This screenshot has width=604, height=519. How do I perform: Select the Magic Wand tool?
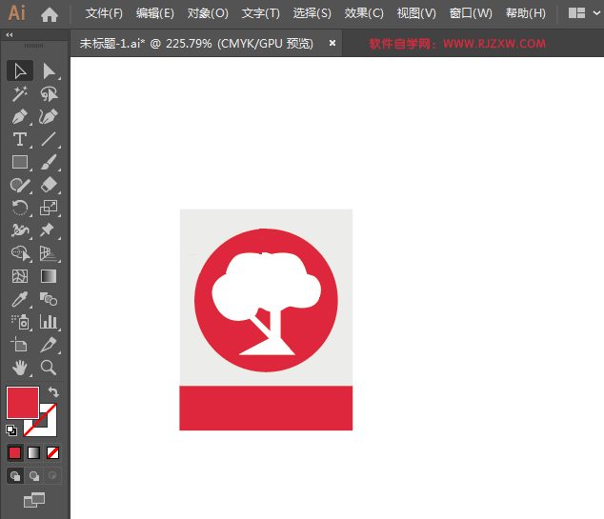coord(20,93)
